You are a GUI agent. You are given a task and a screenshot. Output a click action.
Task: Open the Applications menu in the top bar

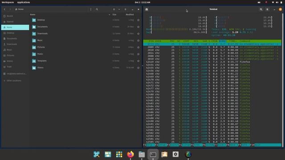(24, 2)
